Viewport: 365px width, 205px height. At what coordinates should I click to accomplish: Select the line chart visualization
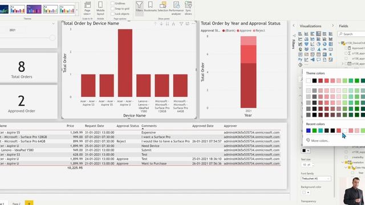[x=301, y=39]
